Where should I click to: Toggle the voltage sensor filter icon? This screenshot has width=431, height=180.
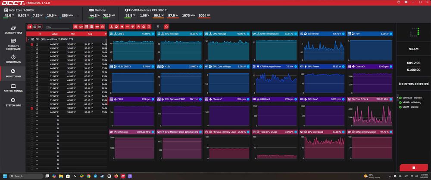tap(116, 27)
